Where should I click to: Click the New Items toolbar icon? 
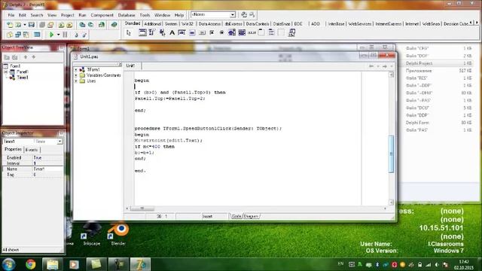pyautogui.click(x=10, y=25)
